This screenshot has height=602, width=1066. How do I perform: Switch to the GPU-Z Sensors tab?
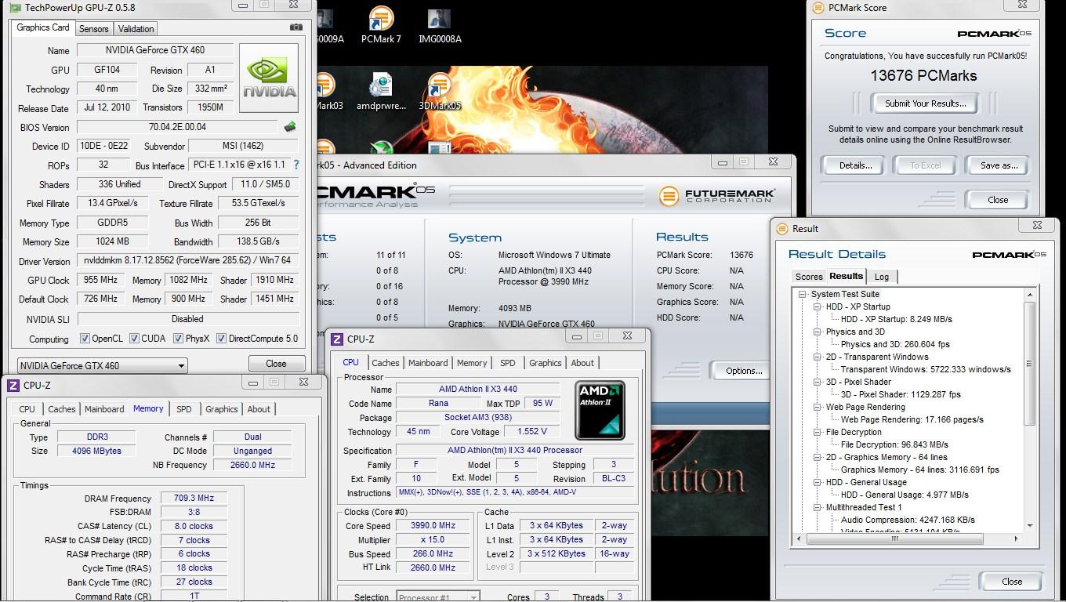pos(93,29)
